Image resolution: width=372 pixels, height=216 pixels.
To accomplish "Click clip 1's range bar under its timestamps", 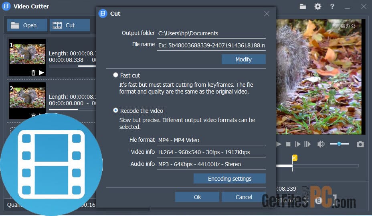I will (73, 66).
